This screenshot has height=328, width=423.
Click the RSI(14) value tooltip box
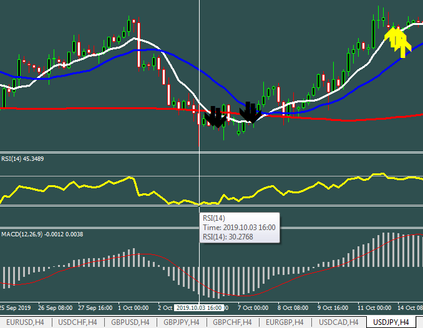[239, 227]
